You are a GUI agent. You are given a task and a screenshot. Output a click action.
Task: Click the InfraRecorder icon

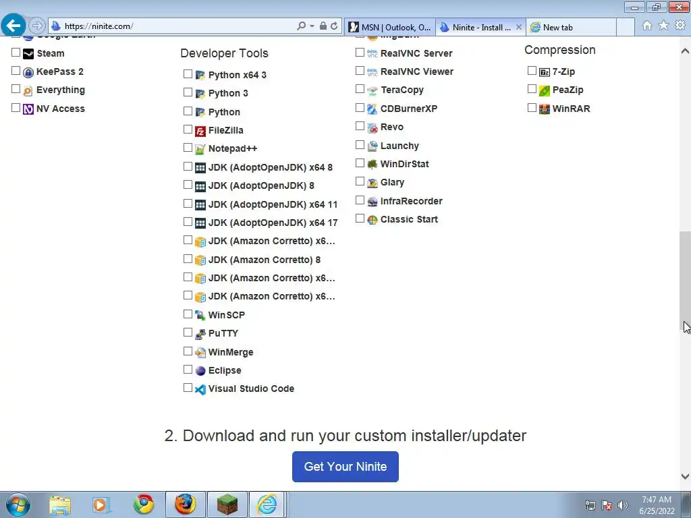[372, 201]
